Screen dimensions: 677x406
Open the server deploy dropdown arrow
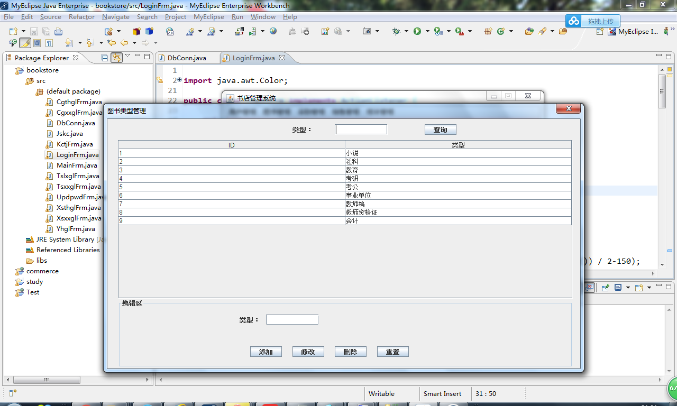point(262,31)
